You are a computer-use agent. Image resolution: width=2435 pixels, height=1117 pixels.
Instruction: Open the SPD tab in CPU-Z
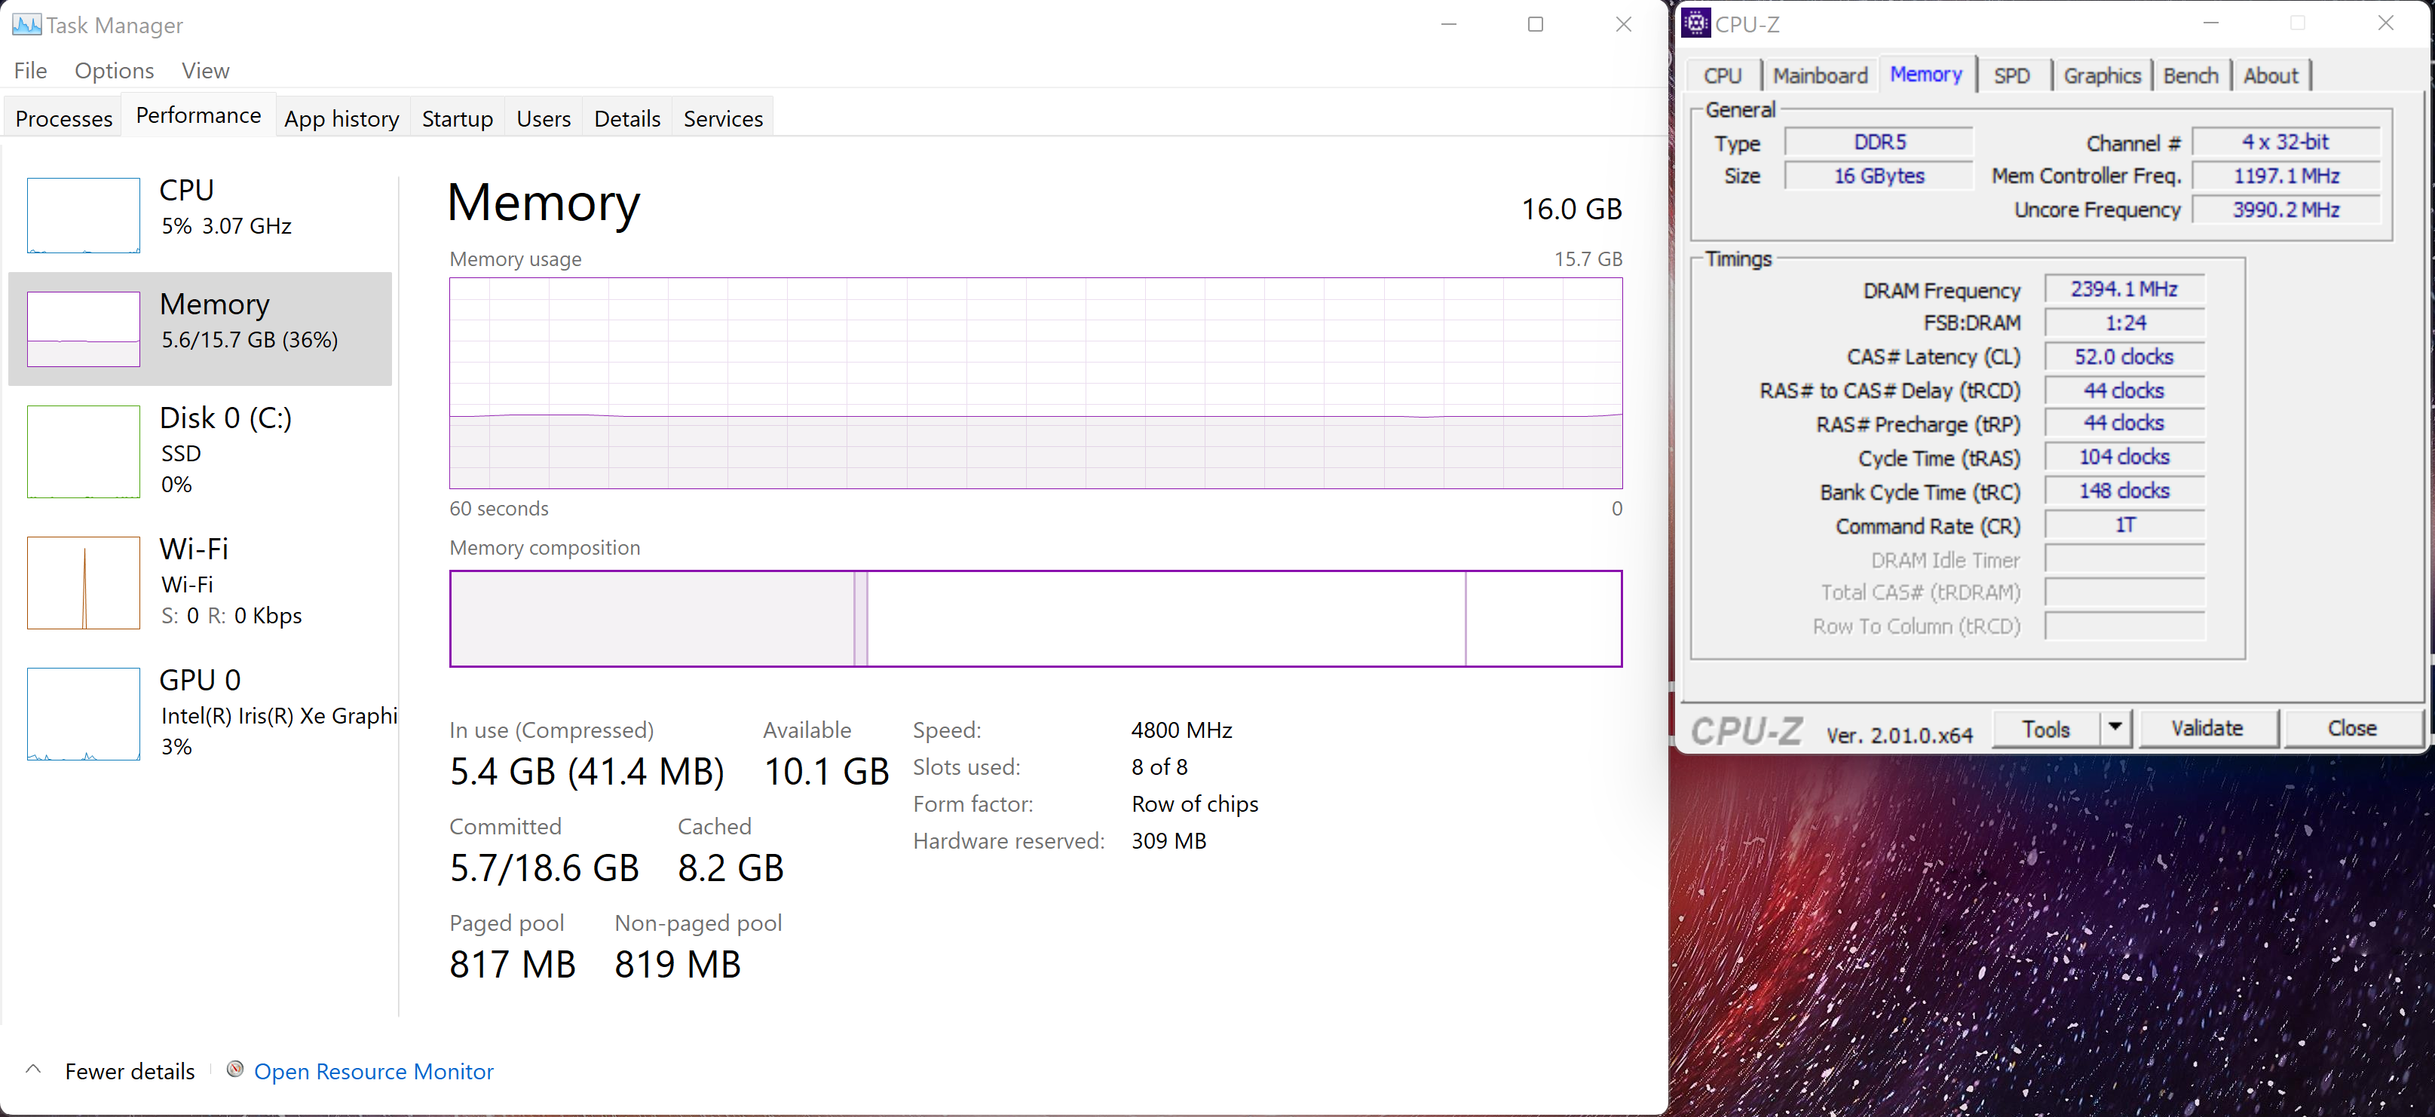pos(2011,75)
